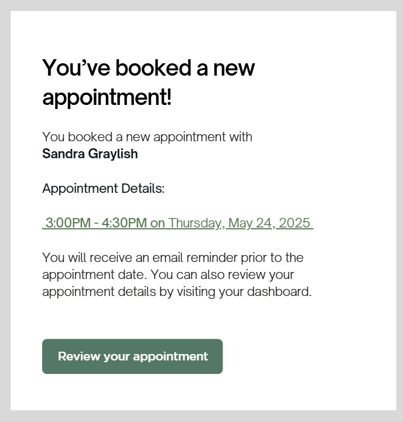Click the word "on" in the appointment link

pyautogui.click(x=158, y=223)
